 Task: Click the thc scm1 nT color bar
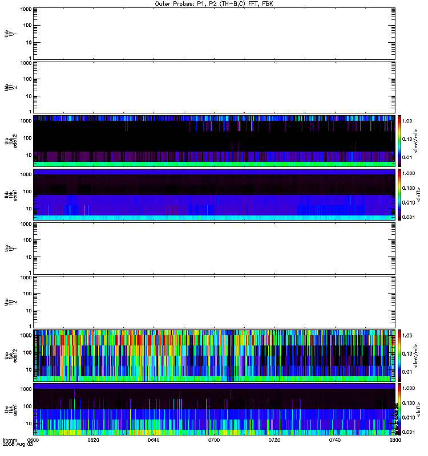[399, 409]
